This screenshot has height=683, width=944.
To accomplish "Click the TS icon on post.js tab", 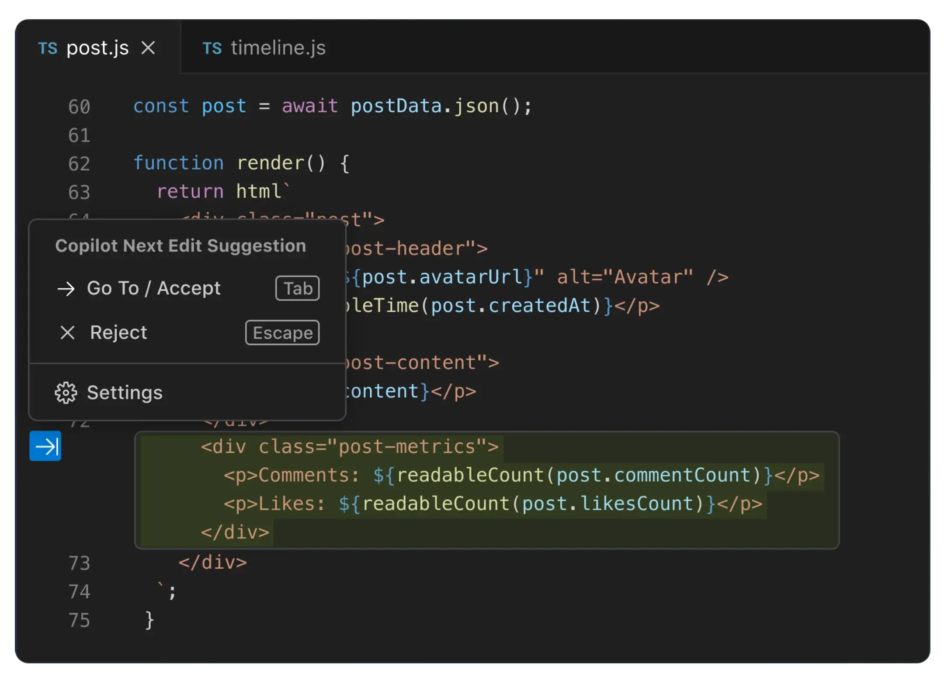I will coord(48,48).
